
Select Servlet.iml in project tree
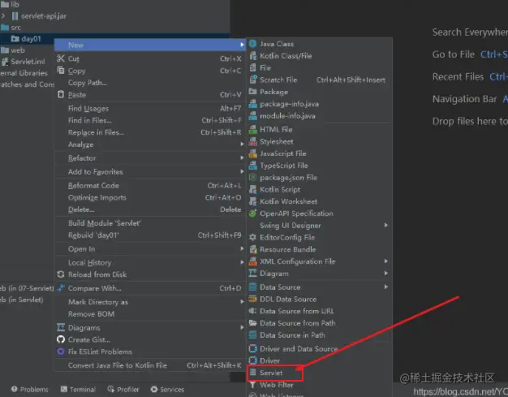coord(24,62)
